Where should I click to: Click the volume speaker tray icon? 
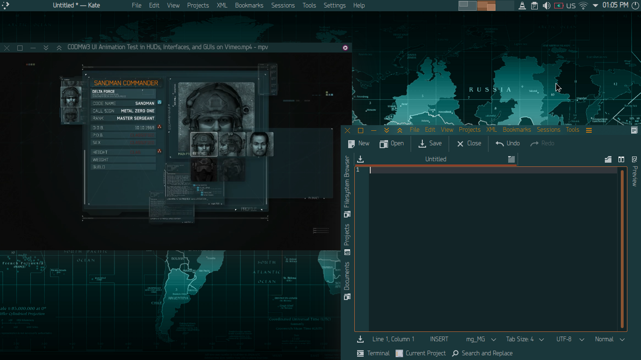(x=547, y=6)
